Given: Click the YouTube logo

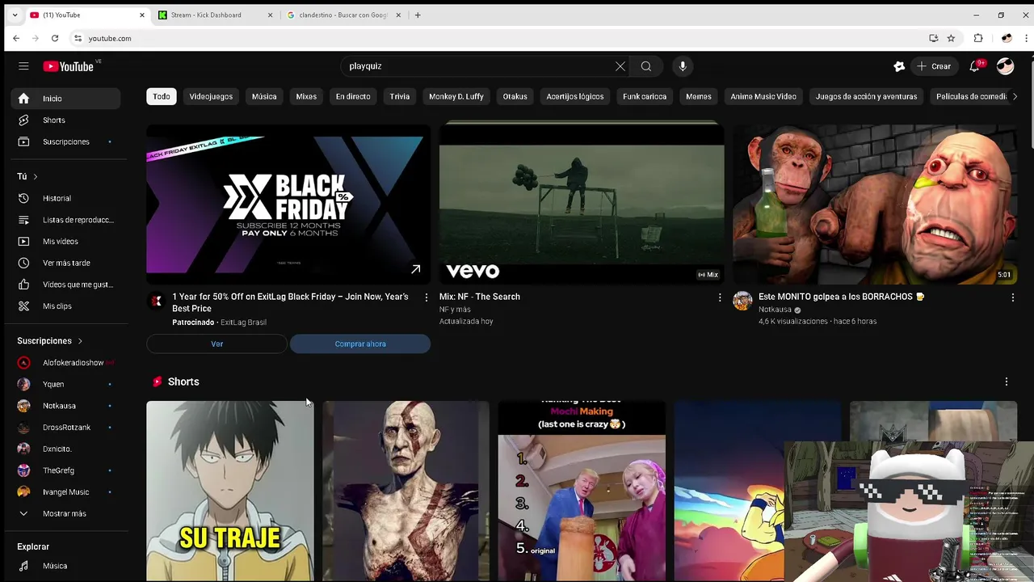Looking at the screenshot, I should 69,66.
